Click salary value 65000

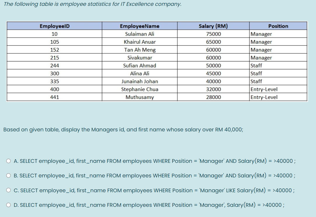click(x=213, y=42)
